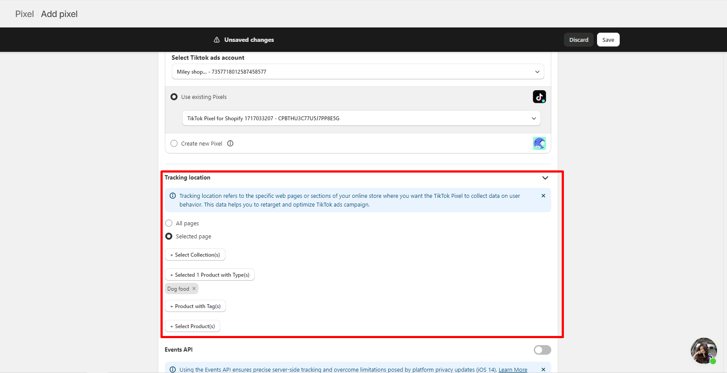Close the Events API info banner
The width and height of the screenshot is (727, 373).
pos(543,370)
